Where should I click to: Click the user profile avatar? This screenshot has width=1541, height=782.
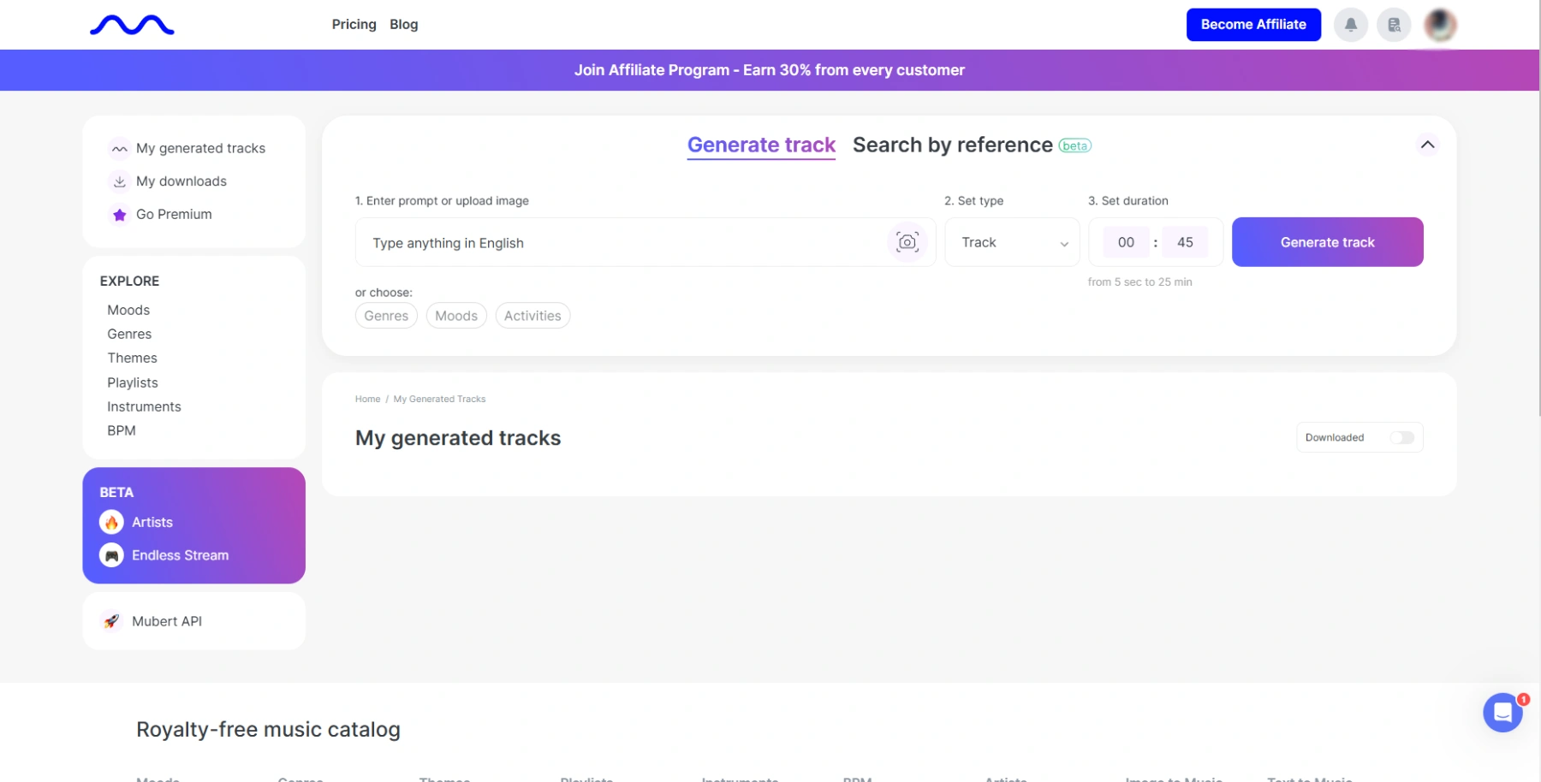pyautogui.click(x=1440, y=25)
